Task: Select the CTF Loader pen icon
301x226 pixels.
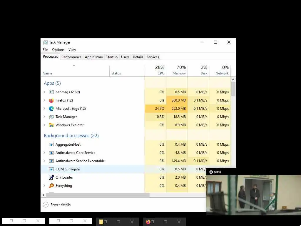Action: tap(51, 177)
